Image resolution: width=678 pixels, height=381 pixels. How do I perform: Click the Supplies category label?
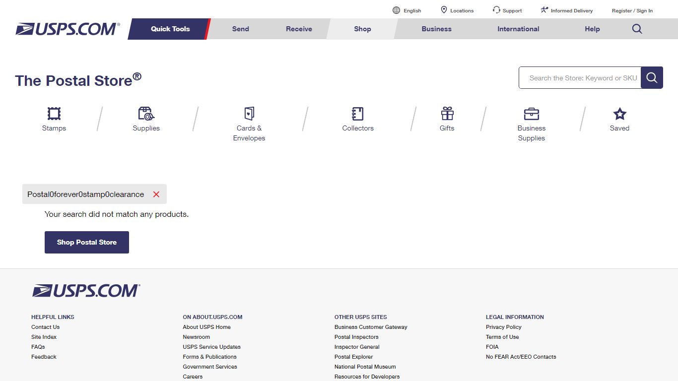click(146, 128)
